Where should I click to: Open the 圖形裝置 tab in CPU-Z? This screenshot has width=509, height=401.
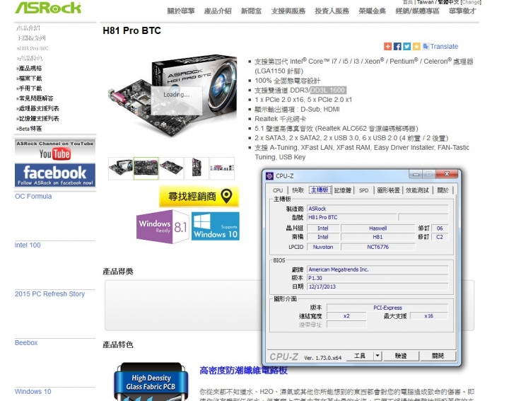click(388, 190)
